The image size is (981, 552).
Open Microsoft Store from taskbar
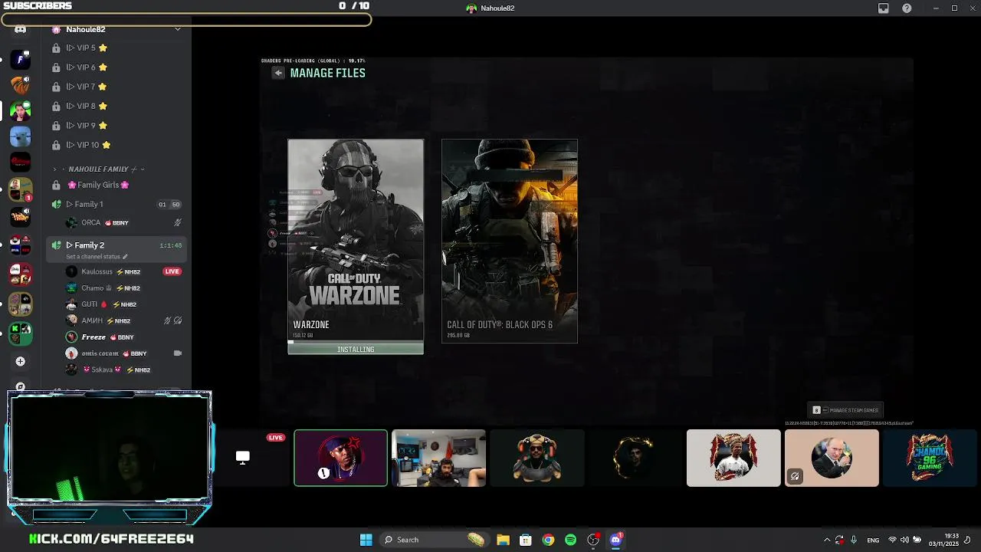coord(526,540)
